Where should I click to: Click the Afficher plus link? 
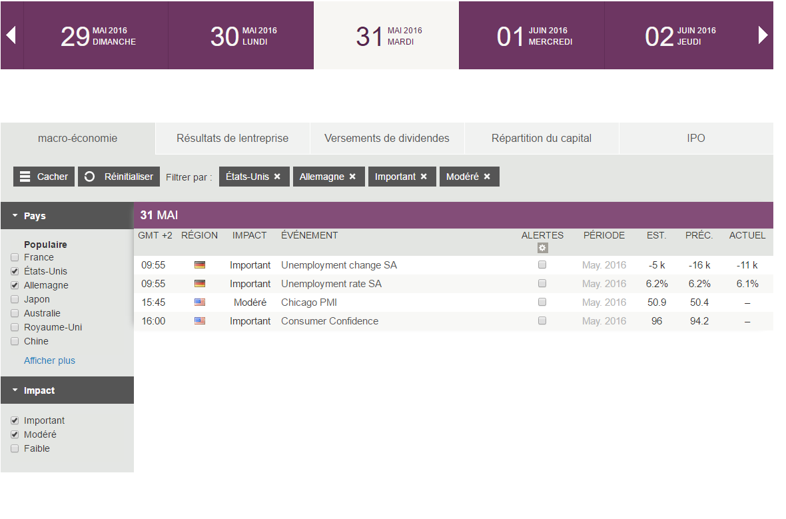click(50, 360)
